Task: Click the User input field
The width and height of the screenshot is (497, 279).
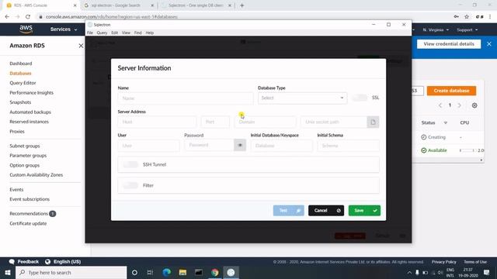Action: tap(148, 146)
